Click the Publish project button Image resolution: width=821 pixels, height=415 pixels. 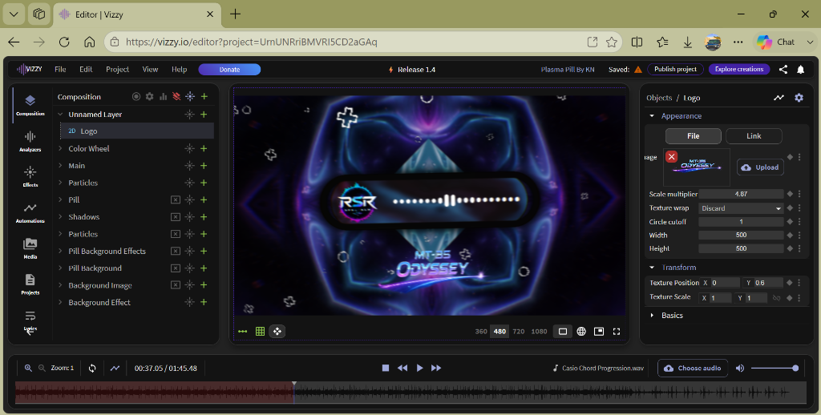click(x=675, y=69)
